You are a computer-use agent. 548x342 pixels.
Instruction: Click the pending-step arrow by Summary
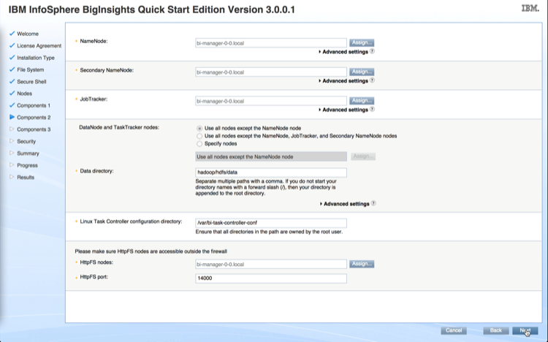pos(12,153)
